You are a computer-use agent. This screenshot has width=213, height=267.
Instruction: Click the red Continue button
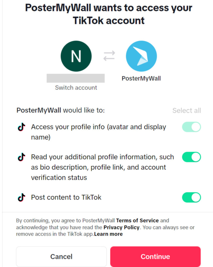tap(155, 257)
